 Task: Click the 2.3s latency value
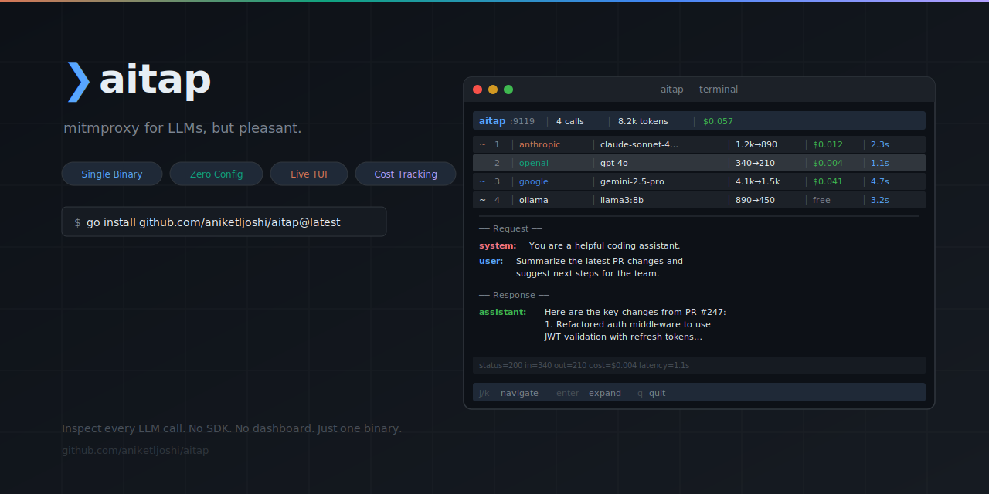pos(880,144)
